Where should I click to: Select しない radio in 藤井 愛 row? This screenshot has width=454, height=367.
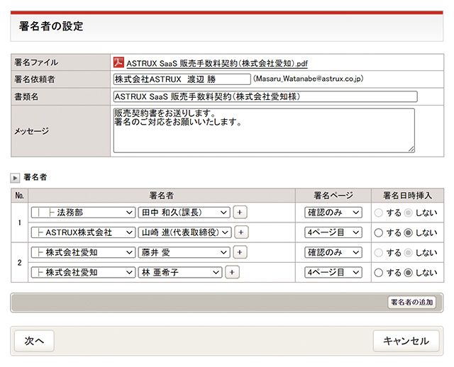pyautogui.click(x=409, y=253)
